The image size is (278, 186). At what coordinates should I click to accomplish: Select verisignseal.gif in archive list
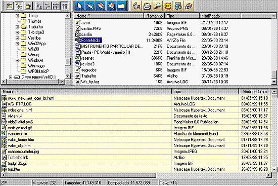20,128
